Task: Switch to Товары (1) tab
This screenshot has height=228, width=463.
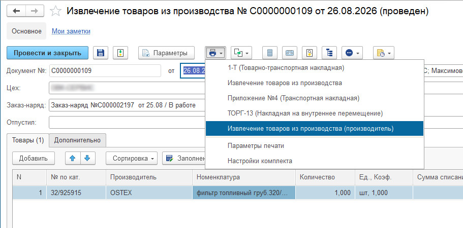Action: 28,140
